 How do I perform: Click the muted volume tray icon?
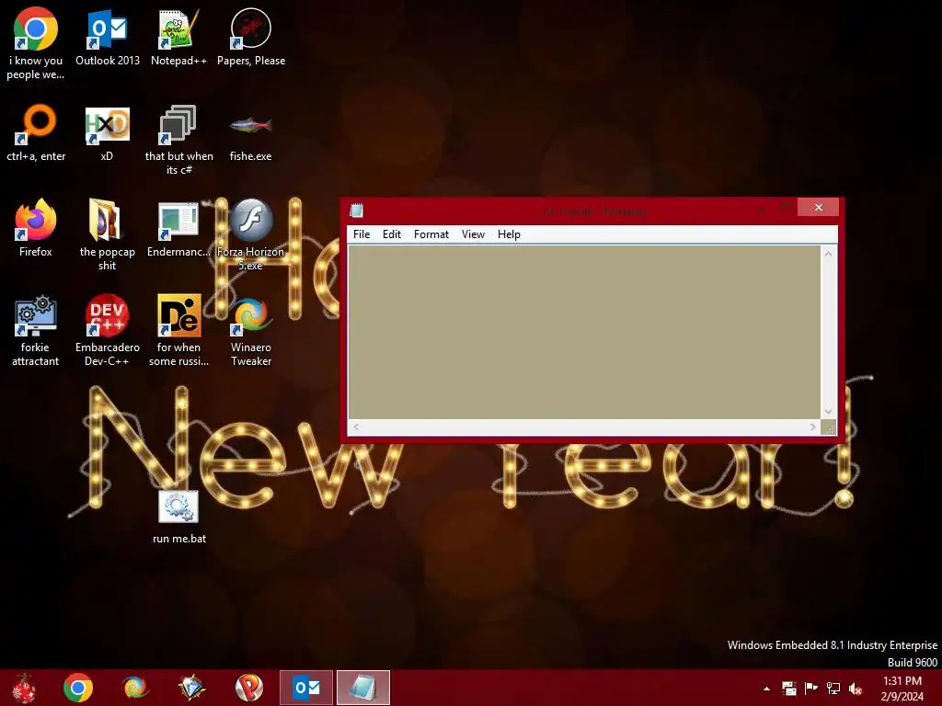coord(856,688)
